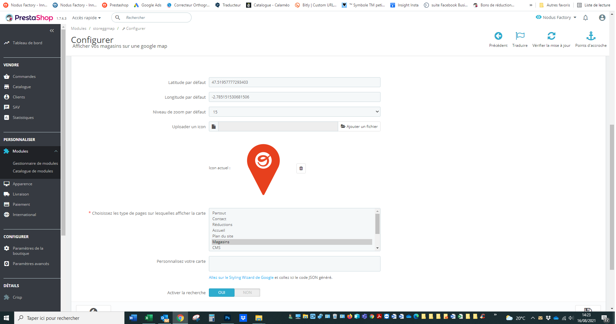This screenshot has height=324, width=616.
Task: Collapse the sidebar with the double-chevron icon
Action: [x=52, y=31]
